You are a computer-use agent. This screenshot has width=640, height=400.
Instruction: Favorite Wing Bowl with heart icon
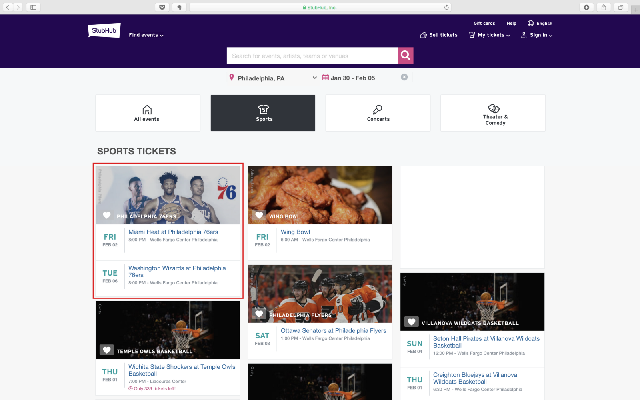coord(259,215)
